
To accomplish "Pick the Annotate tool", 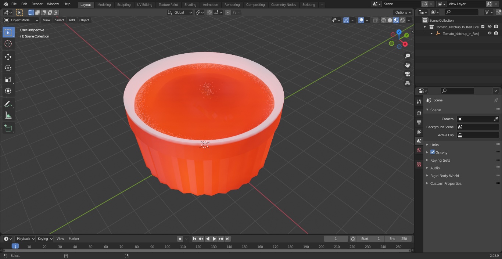I will [x=8, y=104].
